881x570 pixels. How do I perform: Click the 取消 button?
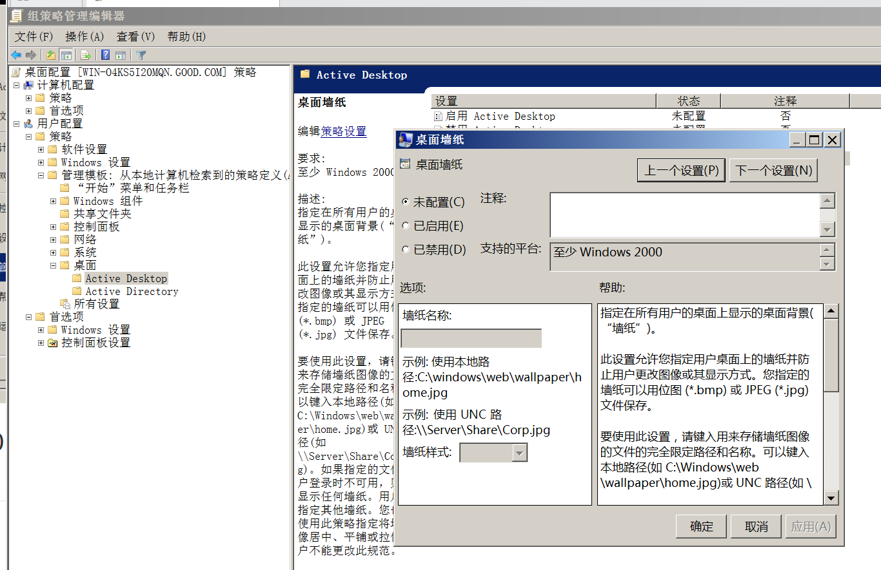point(756,526)
